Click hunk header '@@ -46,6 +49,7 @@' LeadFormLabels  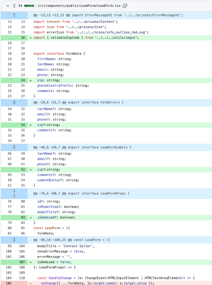[x=82, y=147]
